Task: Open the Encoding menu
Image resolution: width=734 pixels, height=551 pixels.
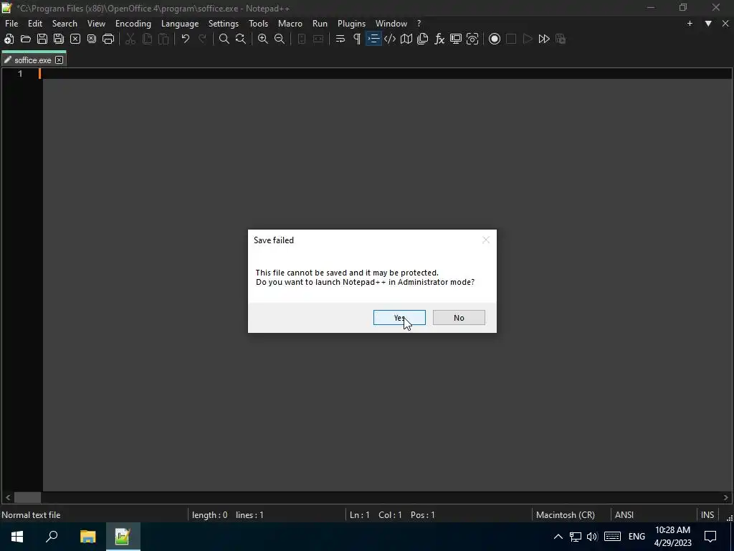Action: (133, 24)
